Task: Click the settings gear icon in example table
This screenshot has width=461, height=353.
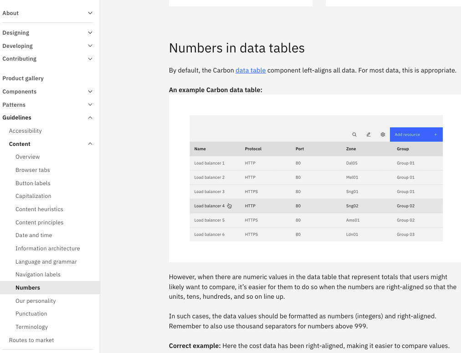Action: tap(383, 135)
